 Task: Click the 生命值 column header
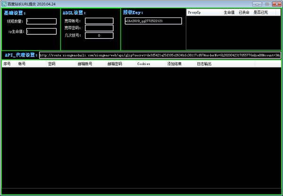pyautogui.click(x=229, y=12)
